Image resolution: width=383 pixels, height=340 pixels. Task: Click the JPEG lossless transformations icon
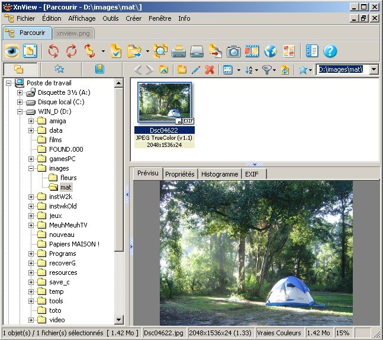89,51
